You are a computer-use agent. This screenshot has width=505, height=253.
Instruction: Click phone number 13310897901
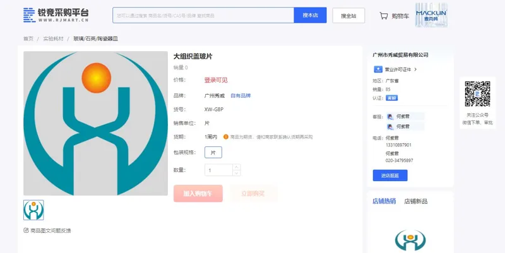point(398,145)
